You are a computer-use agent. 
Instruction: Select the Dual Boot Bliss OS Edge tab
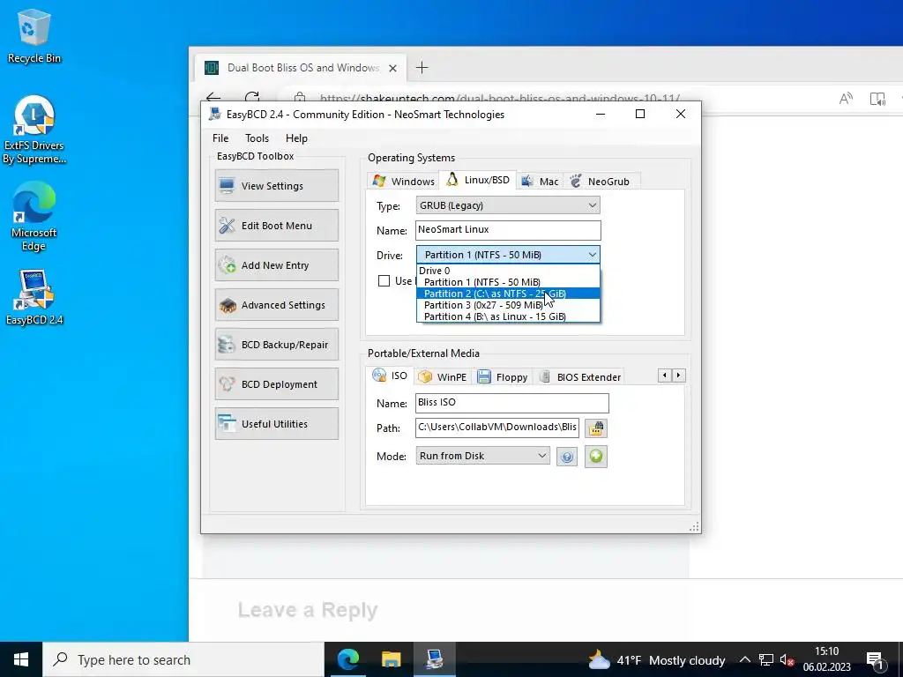(302, 68)
